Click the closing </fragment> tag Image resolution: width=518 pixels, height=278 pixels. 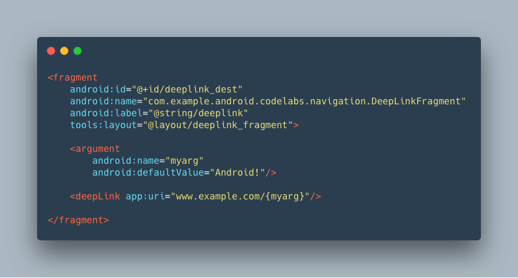[x=78, y=220]
